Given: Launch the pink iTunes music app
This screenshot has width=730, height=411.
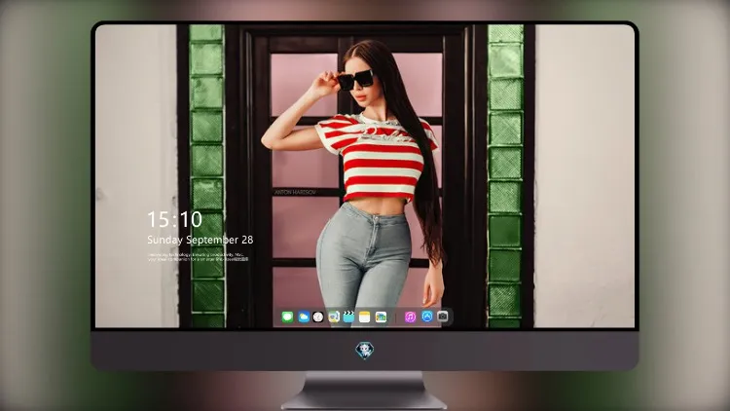Looking at the screenshot, I should pyautogui.click(x=410, y=317).
